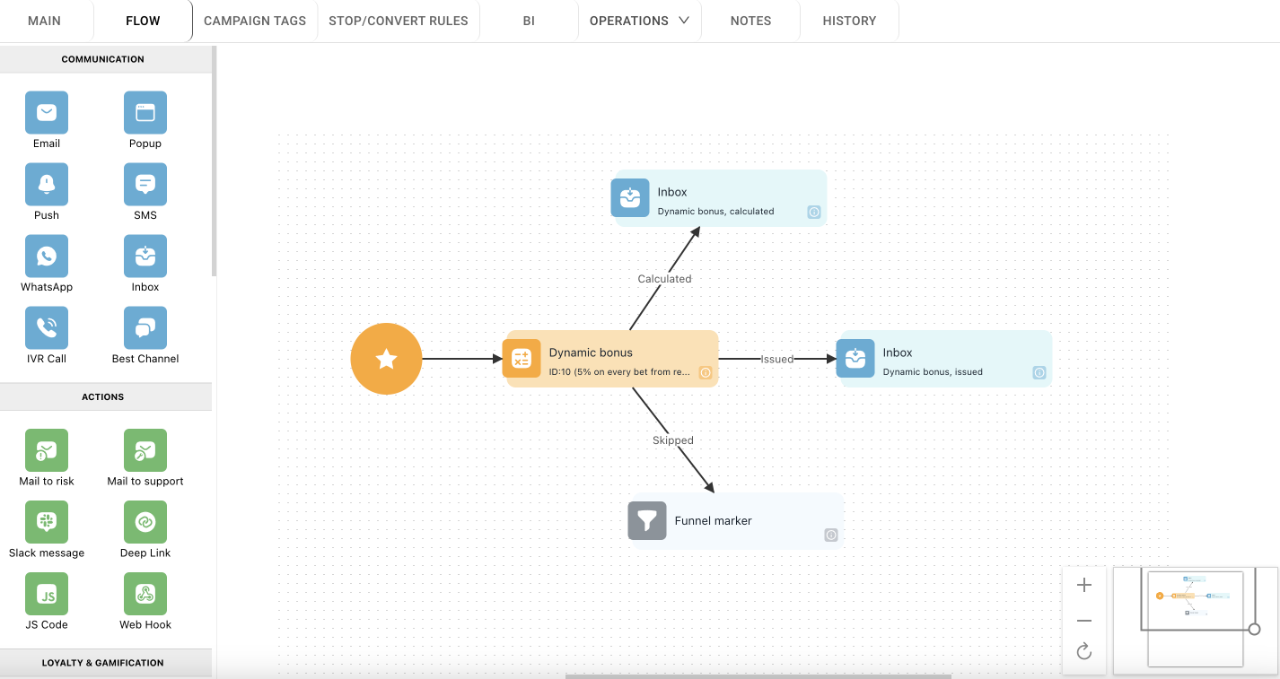Select the JS Code action icon

click(x=47, y=594)
